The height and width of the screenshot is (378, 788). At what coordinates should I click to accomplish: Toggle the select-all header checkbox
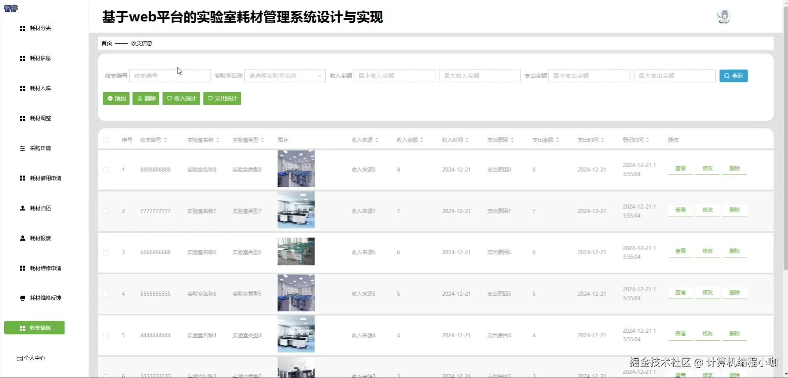(x=106, y=140)
